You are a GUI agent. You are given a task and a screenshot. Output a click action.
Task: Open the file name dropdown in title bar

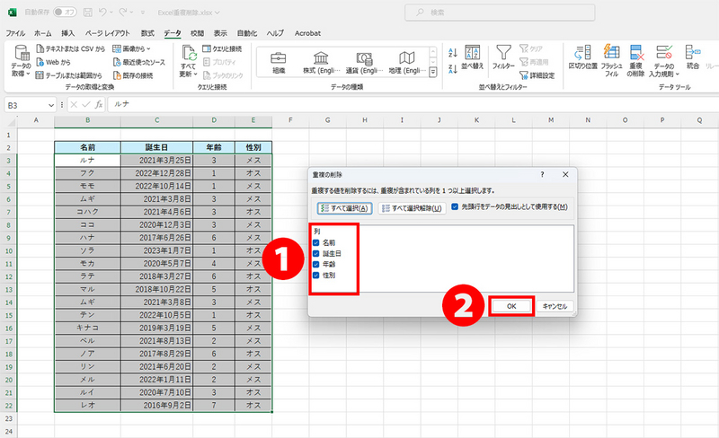[217, 13]
